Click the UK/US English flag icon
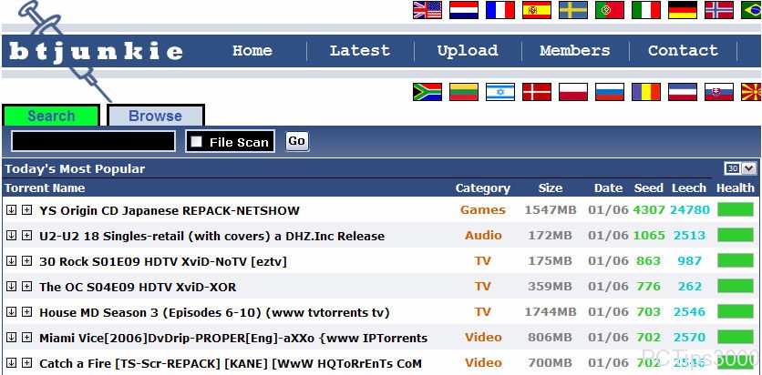Viewport: 762px width, 375px height. 427,10
